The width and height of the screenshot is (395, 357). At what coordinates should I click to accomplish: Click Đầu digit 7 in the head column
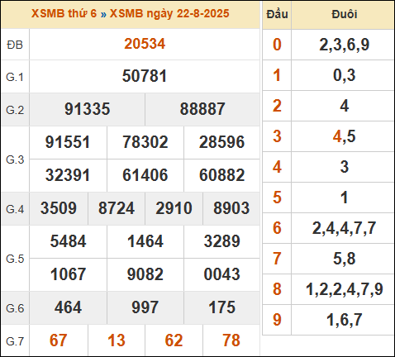(x=277, y=259)
